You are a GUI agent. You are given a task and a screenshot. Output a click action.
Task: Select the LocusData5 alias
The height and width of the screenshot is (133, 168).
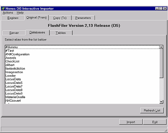tap(82, 83)
